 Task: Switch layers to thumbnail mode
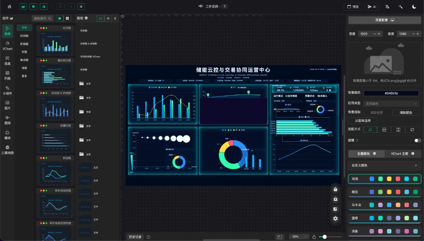tap(101, 18)
